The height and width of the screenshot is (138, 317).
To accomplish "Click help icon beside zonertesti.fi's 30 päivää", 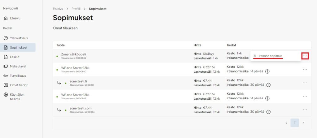I will pos(268,85).
